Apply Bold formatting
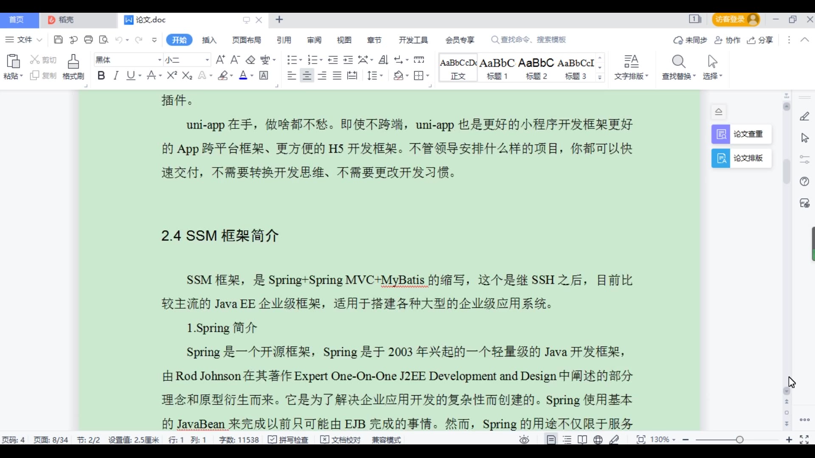 point(101,76)
